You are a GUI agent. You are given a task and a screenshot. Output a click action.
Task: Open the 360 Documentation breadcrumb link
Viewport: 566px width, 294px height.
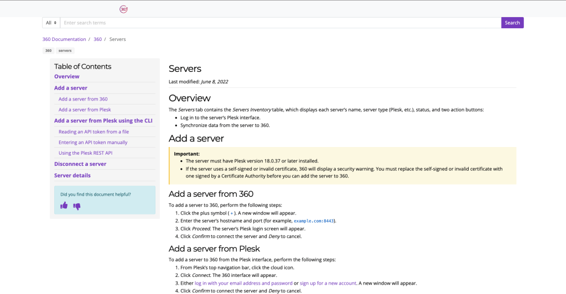64,39
